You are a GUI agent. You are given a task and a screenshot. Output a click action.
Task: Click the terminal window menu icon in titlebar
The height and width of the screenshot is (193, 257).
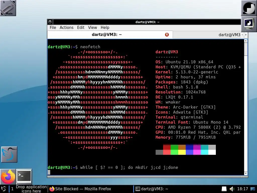50,22
